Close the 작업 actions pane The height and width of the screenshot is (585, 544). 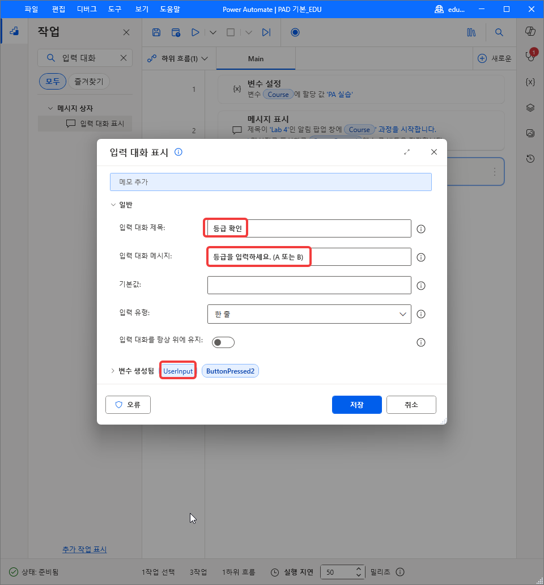tap(126, 32)
